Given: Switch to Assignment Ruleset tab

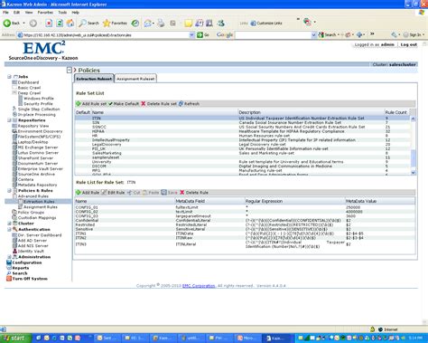Looking at the screenshot, I should [x=135, y=79].
